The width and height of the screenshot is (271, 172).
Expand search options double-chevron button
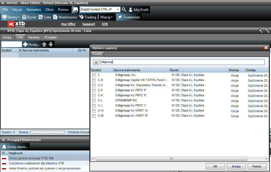96,62
